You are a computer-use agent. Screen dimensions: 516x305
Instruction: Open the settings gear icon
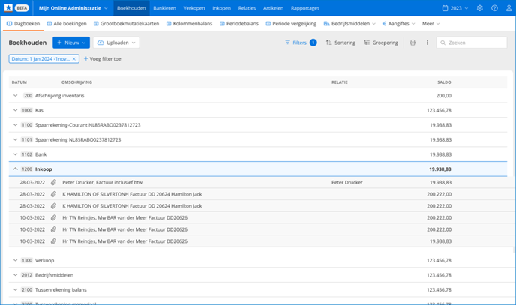(x=480, y=8)
